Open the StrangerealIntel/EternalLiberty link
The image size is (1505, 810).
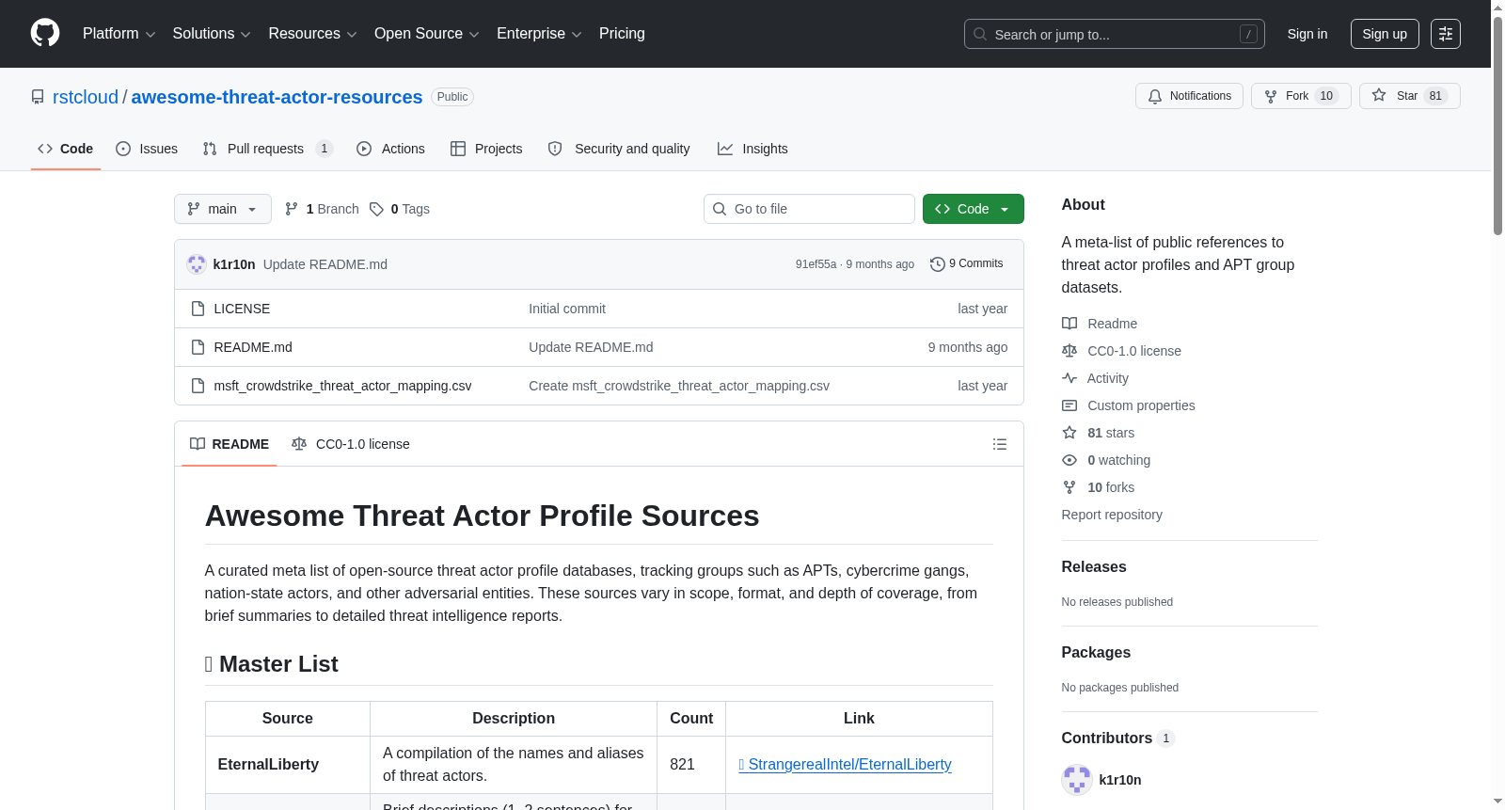point(846,764)
